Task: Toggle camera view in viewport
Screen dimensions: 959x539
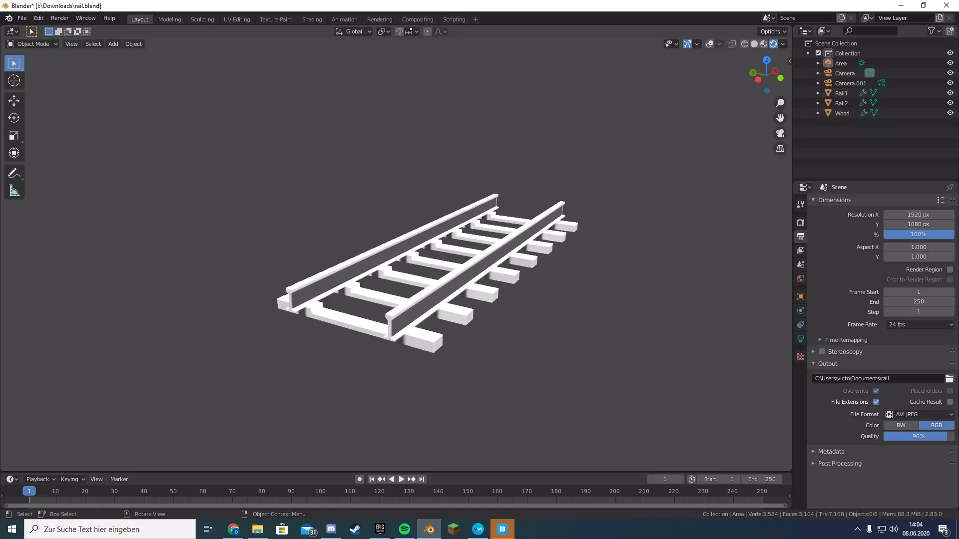Action: [780, 133]
